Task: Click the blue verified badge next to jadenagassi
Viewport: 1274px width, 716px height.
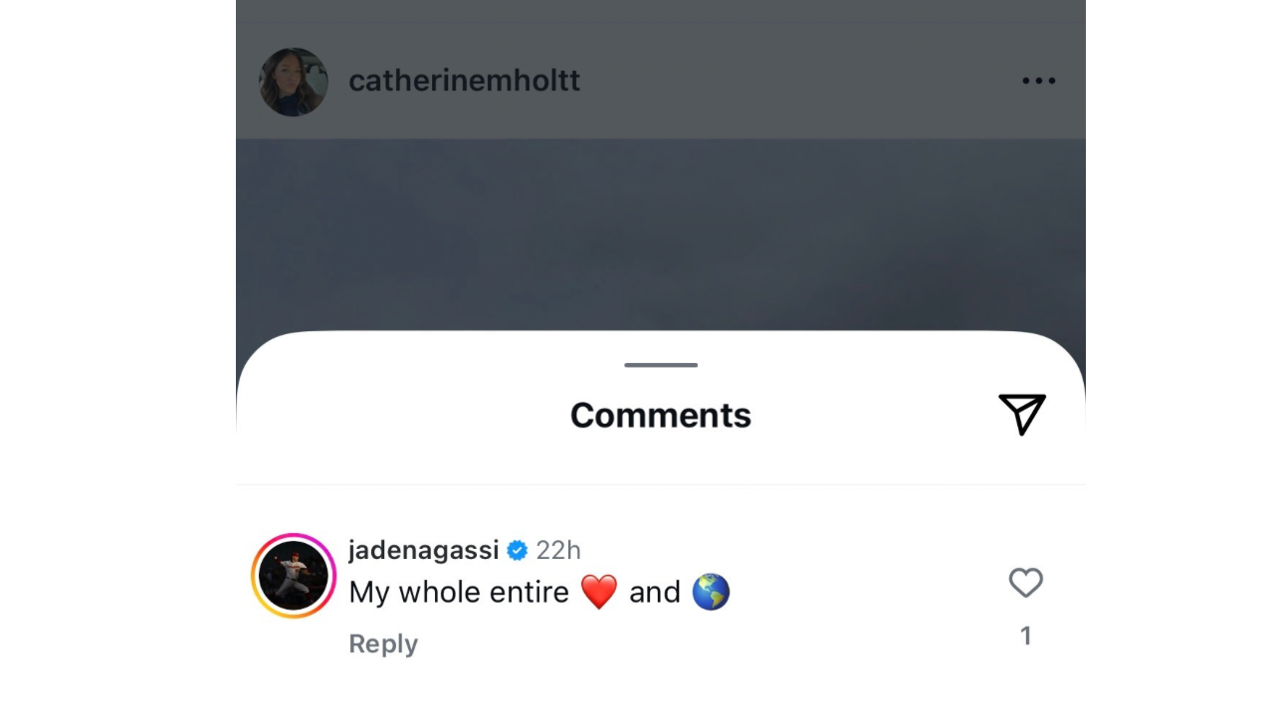Action: [x=516, y=549]
